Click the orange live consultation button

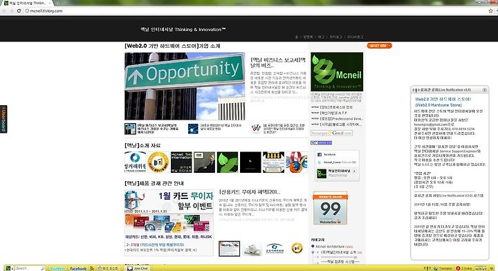[x=379, y=46]
